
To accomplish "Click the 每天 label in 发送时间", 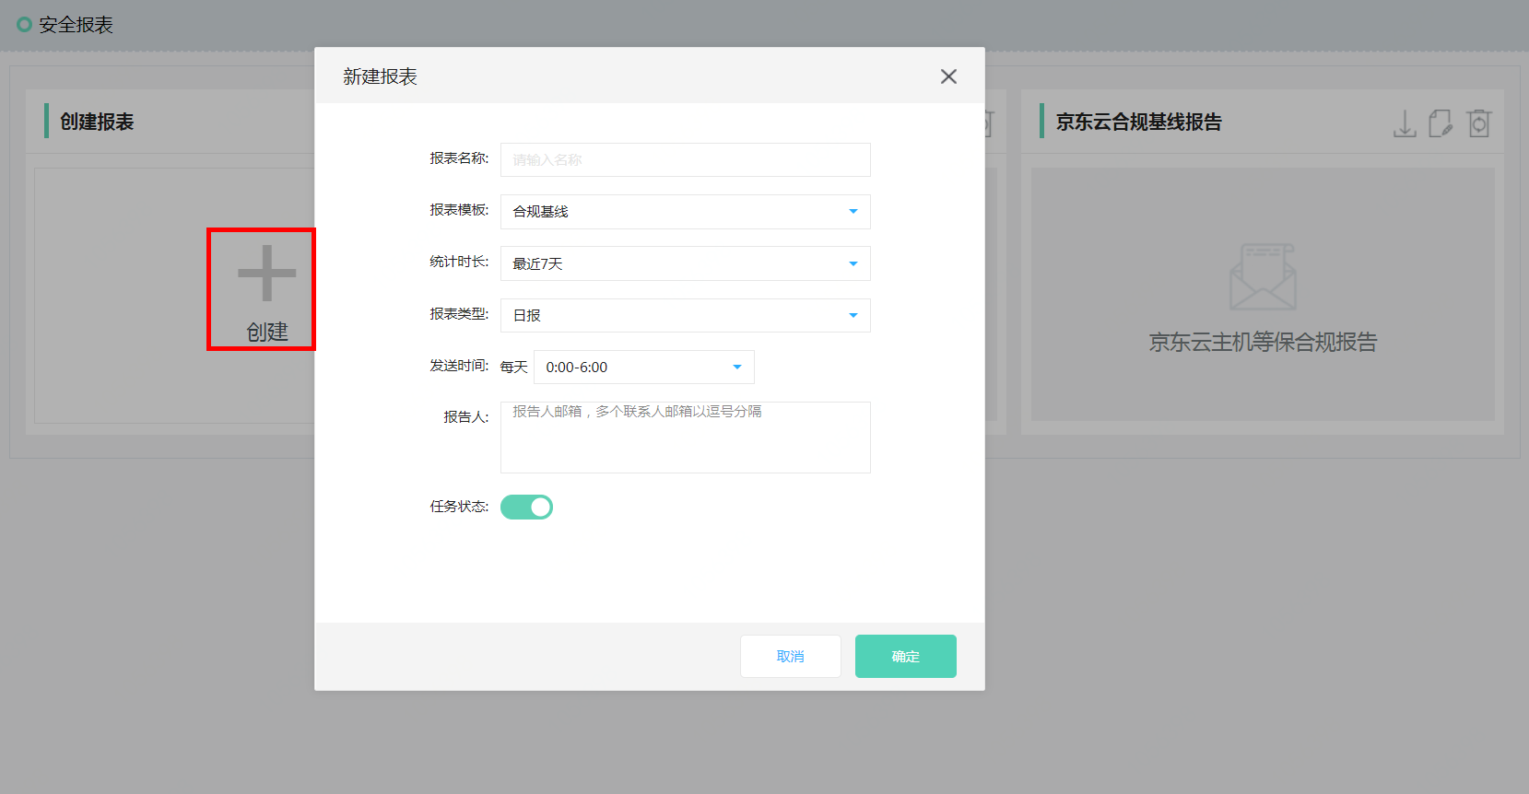I will 513,367.
